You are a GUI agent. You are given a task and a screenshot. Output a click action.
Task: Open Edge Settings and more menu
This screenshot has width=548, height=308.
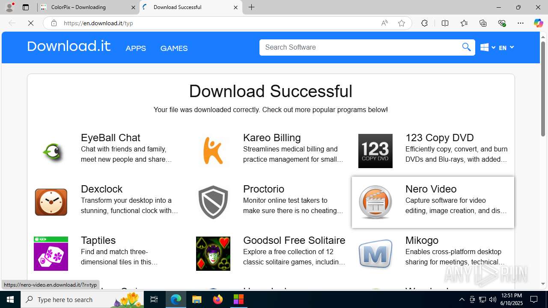tap(521, 23)
